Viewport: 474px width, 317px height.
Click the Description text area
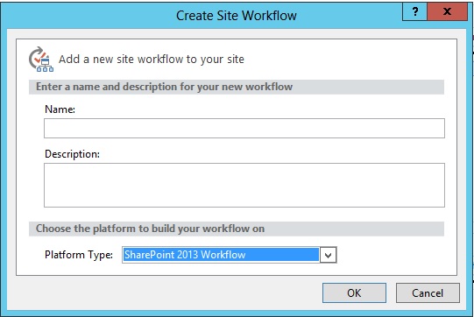pyautogui.click(x=244, y=185)
